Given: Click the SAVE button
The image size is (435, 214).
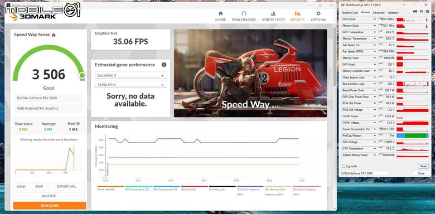Looking at the screenshot, I should click(x=39, y=187).
